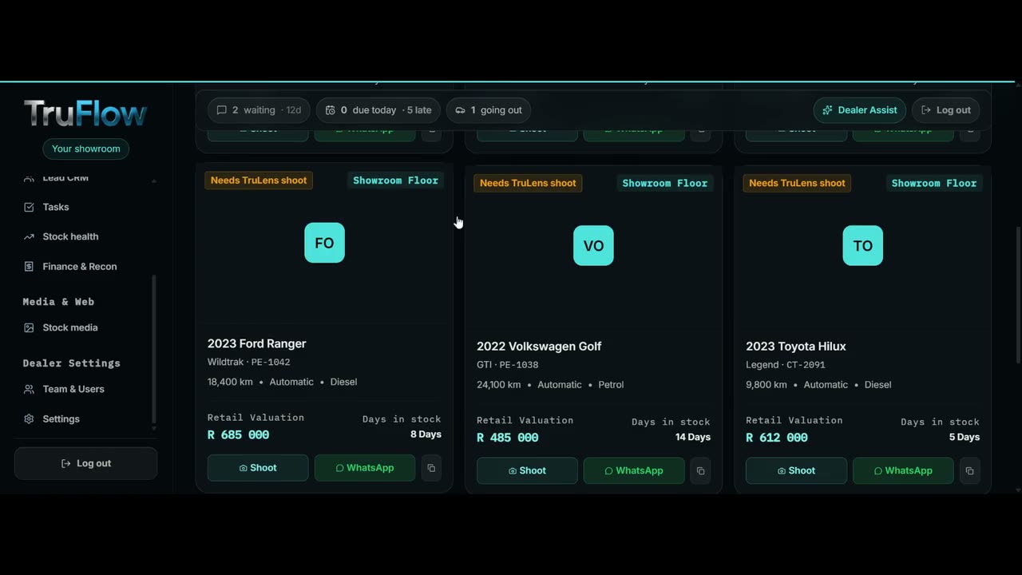Click the chat bubble icon in waiting chip
Image resolution: width=1022 pixels, height=575 pixels.
[222, 110]
